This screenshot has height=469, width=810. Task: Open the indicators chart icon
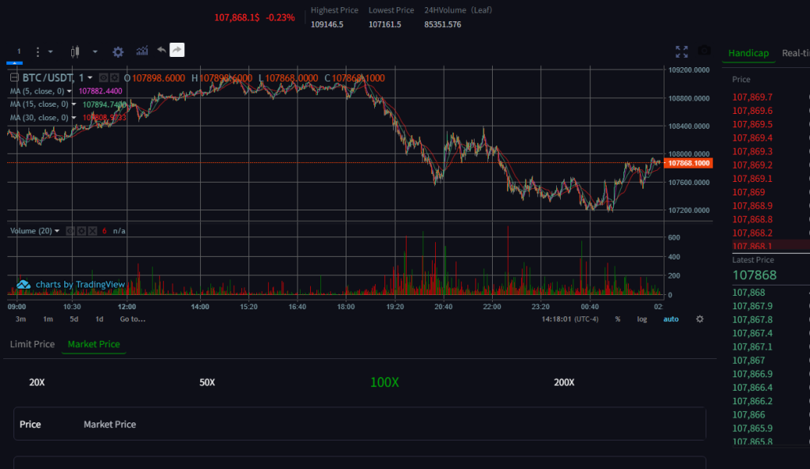[142, 51]
